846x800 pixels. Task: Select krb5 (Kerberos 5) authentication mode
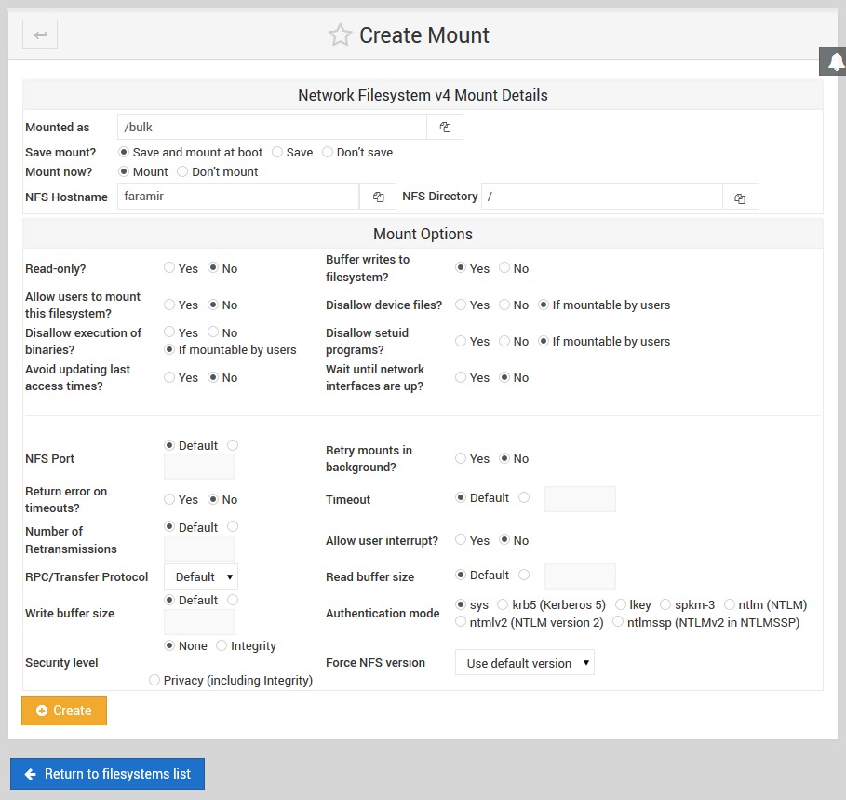504,604
